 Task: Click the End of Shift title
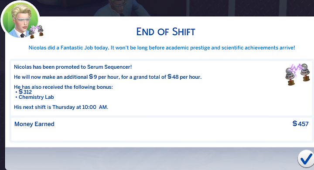click(x=166, y=32)
